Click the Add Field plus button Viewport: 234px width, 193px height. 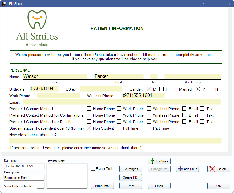pos(187,169)
